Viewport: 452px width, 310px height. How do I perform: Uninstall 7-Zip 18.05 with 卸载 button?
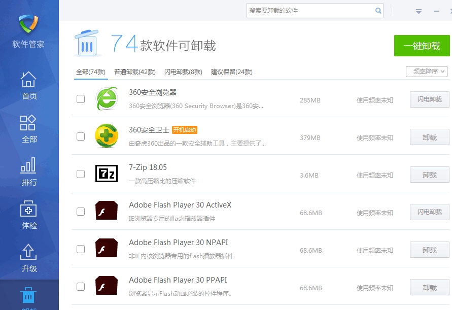pos(430,175)
